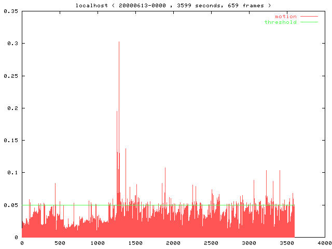Click the green threshold legend line sample
Screen dimensions: 332x249
tap(309, 22)
